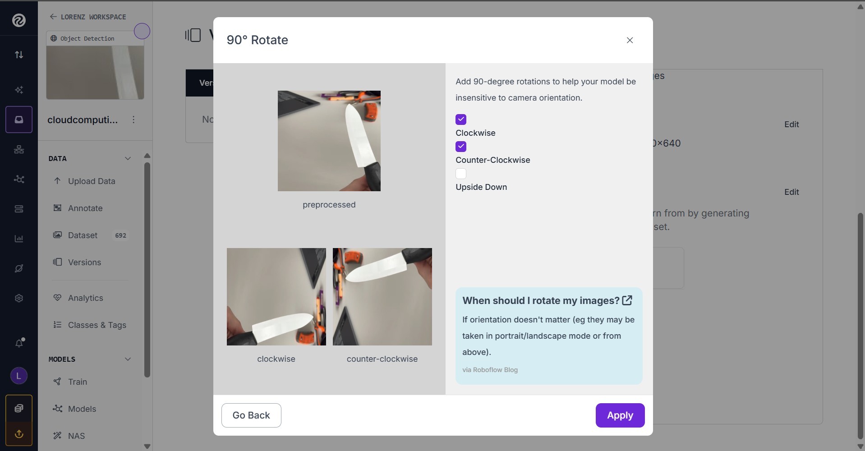865x451 pixels.
Task: Click the cloudcomputi... project name
Action: (83, 120)
